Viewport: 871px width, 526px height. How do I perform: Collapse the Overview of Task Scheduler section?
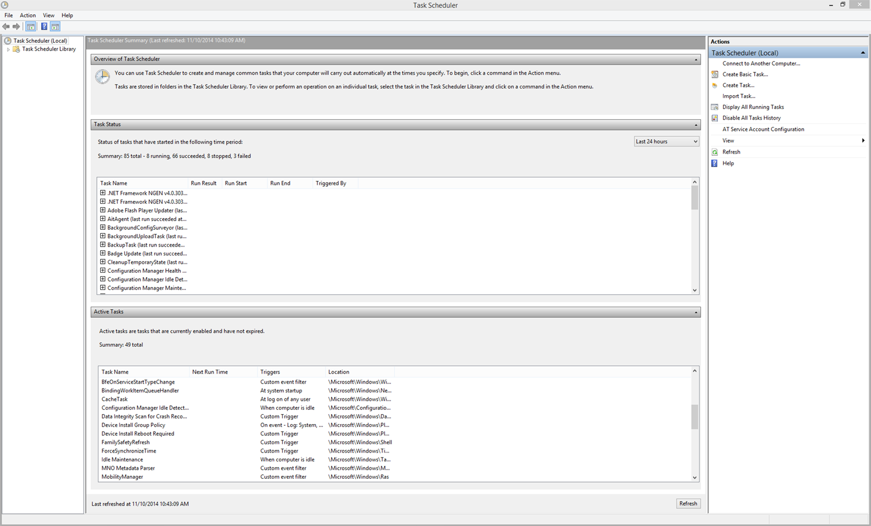[695, 59]
